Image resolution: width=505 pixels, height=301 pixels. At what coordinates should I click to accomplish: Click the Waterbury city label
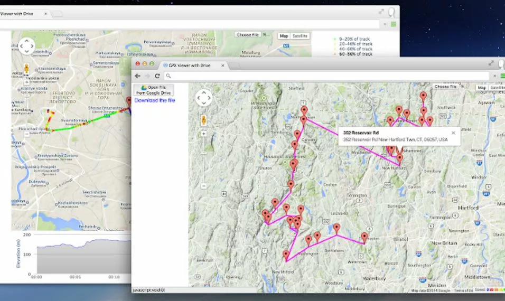click(x=374, y=278)
